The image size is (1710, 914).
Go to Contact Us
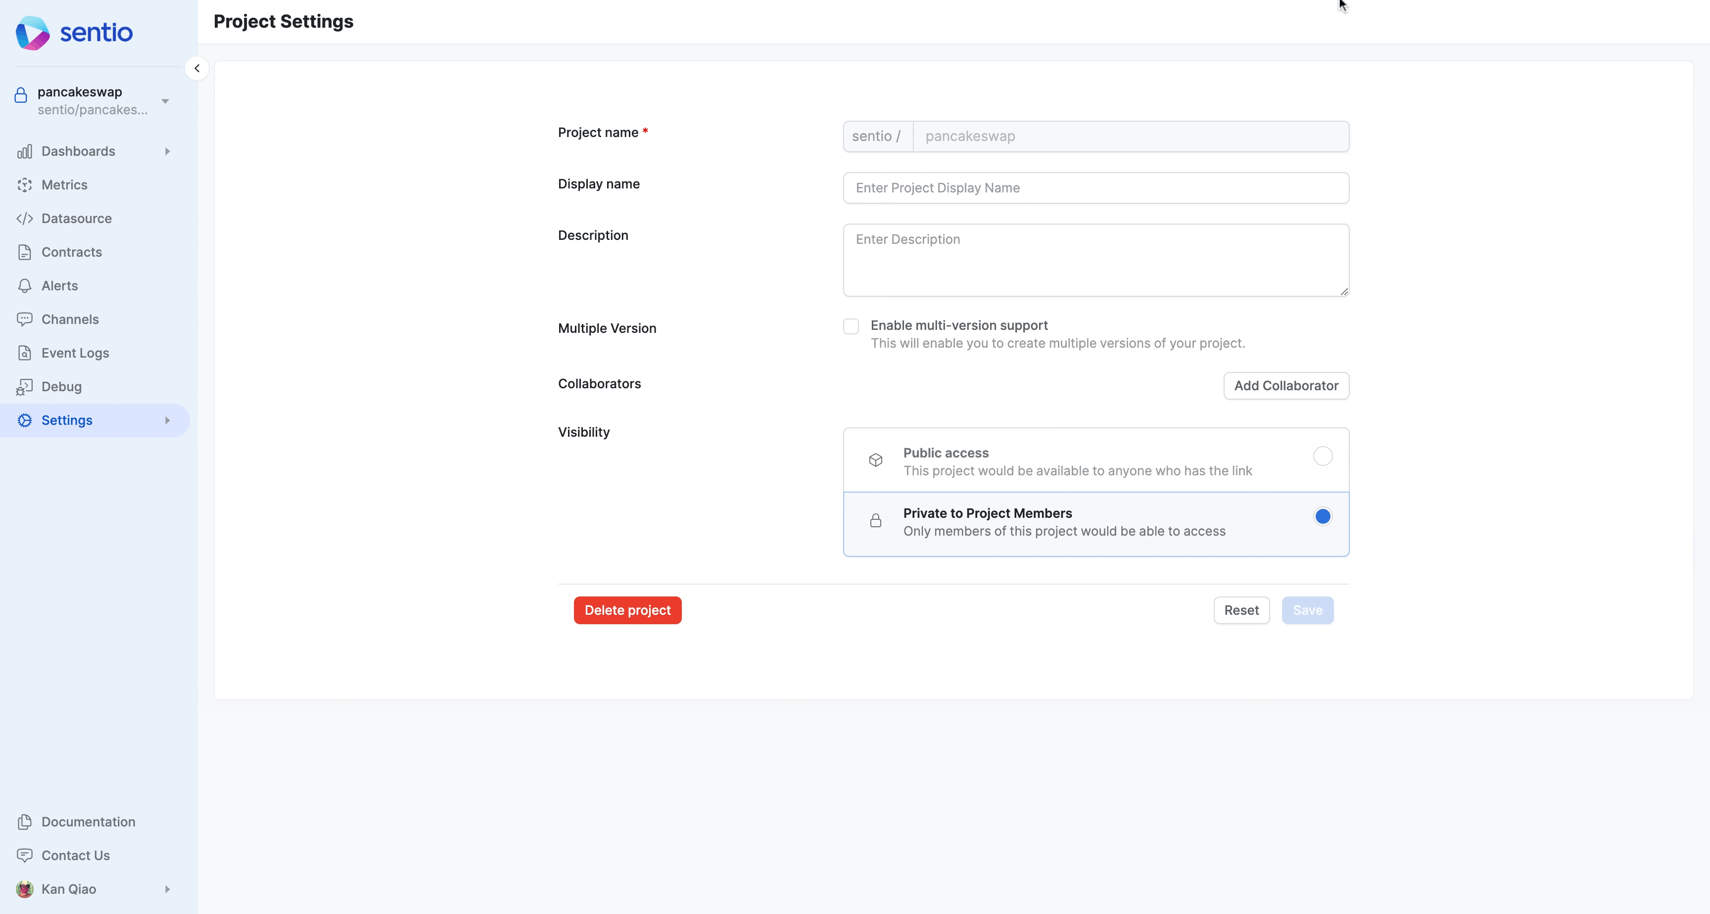[x=75, y=856]
